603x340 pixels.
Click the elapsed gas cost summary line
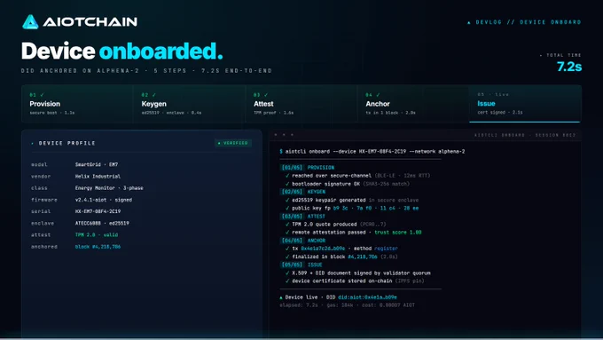(x=348, y=305)
